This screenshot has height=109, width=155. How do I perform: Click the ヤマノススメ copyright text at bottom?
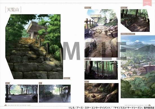coord(112,108)
